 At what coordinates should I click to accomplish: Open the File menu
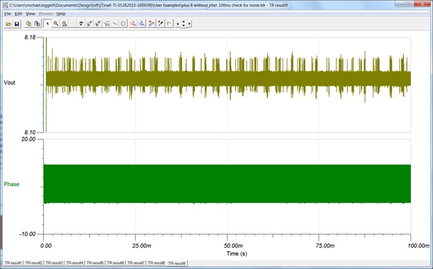coord(8,14)
